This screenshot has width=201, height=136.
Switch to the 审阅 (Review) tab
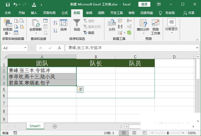[x=89, y=13]
